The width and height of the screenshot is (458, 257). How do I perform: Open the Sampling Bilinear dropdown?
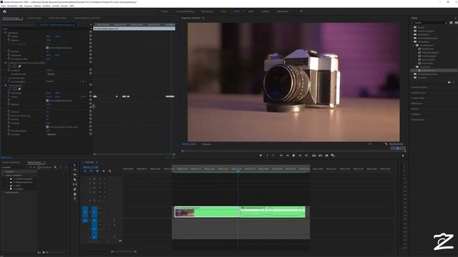click(59, 134)
